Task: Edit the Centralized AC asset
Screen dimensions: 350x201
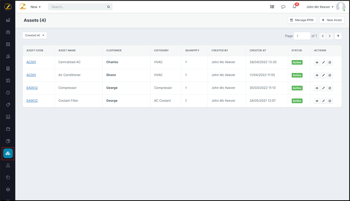Action: tap(323, 63)
